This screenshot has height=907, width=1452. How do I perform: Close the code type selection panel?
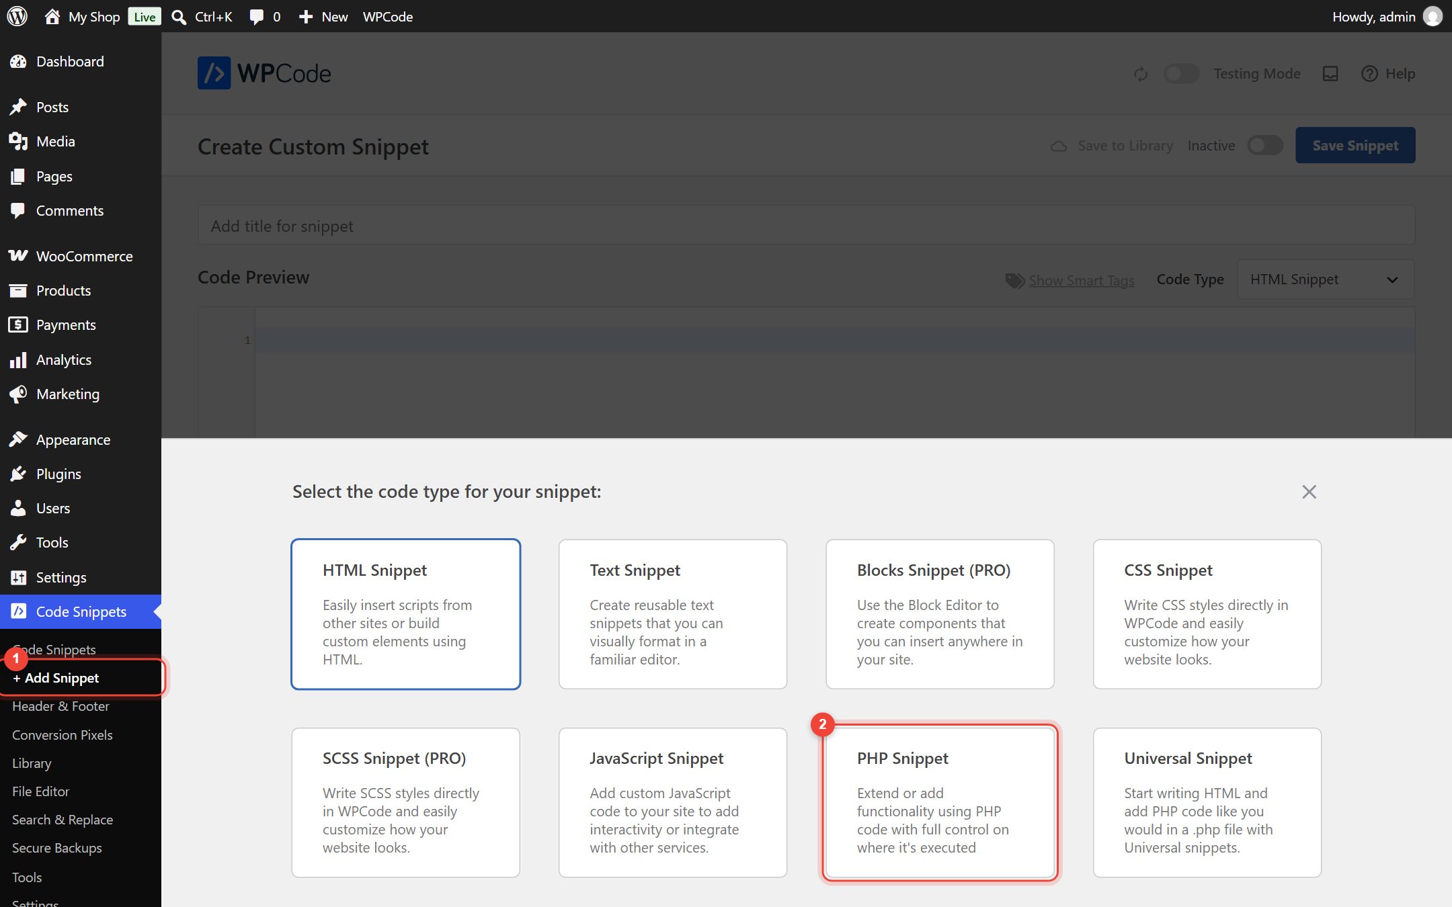pyautogui.click(x=1309, y=492)
